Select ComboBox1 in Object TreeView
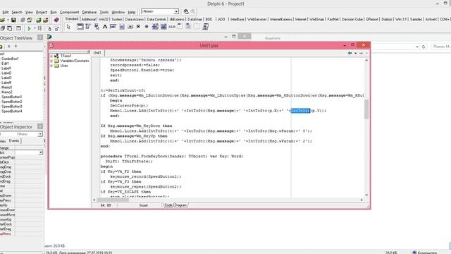This screenshot has width=451, height=254. (10, 59)
